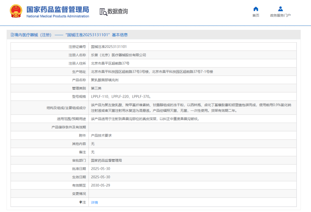Click the 政务服务门户 text label

[280, 16]
